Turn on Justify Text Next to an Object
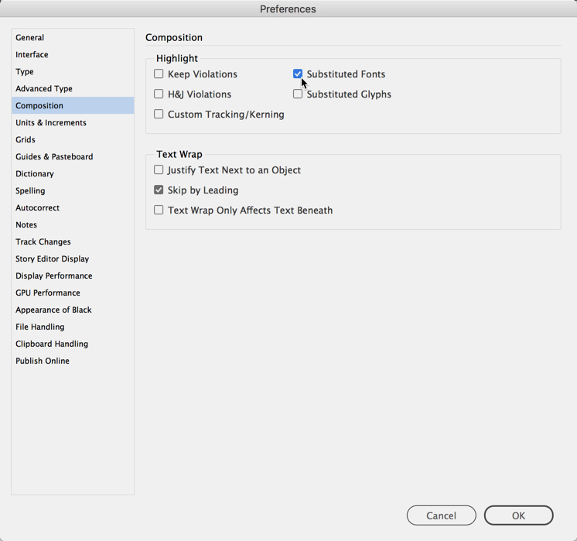Viewport: 577px width, 541px height. click(159, 170)
